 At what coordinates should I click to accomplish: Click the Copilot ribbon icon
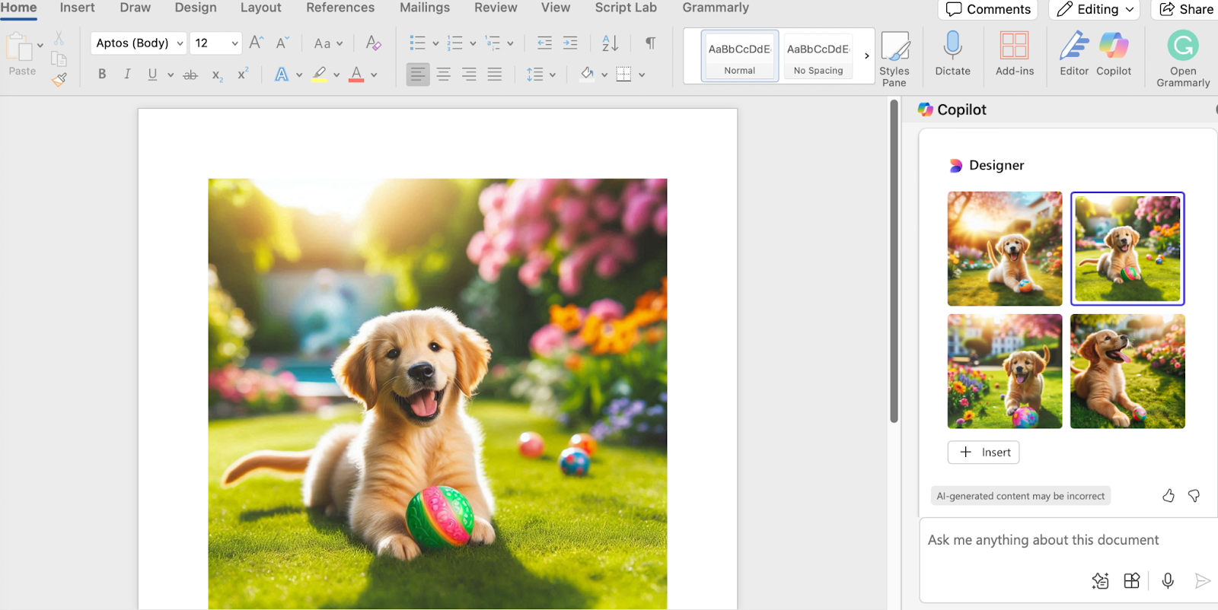coord(1114,46)
